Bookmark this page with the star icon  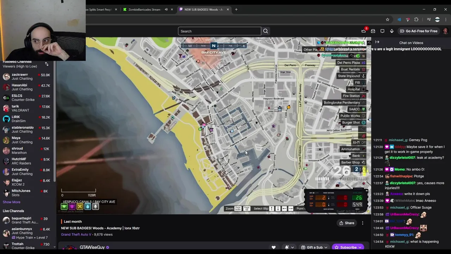pyautogui.click(x=388, y=19)
